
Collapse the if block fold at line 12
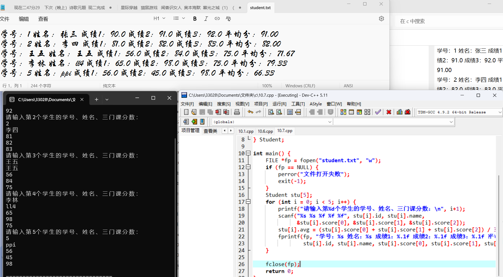248,167
